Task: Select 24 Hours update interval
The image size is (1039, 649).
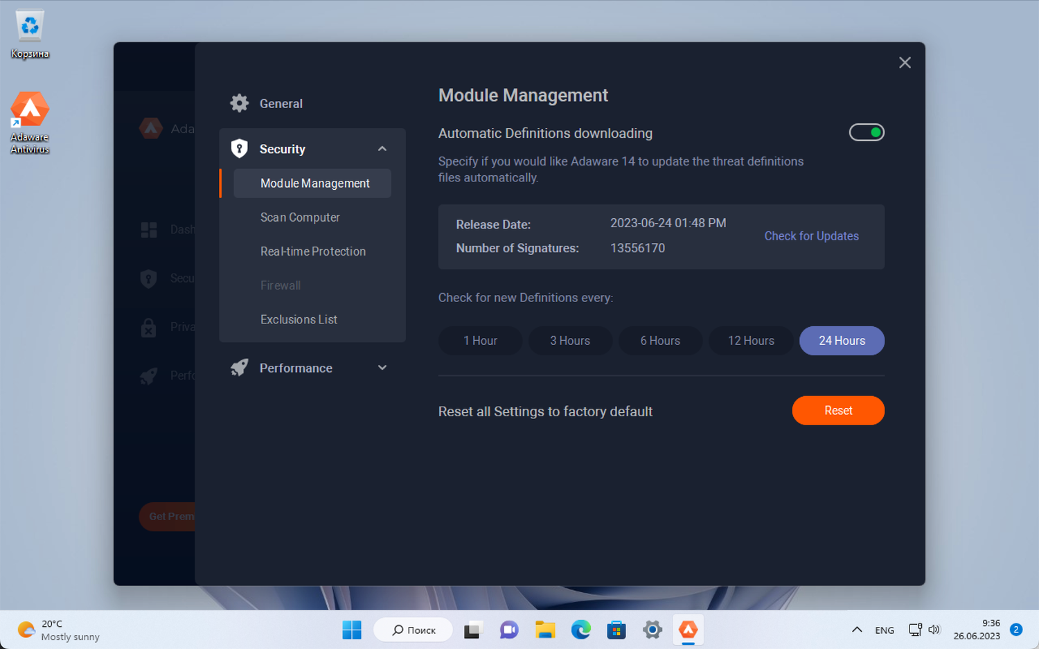Action: click(842, 341)
